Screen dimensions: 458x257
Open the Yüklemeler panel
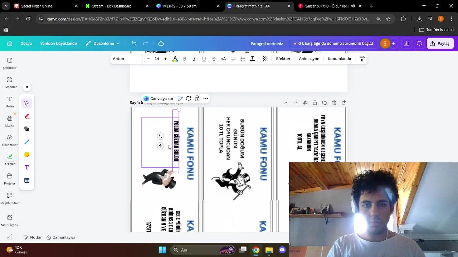coord(10,140)
